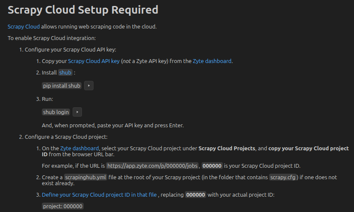The height and width of the screenshot is (212, 354).
Task: Open the Scrapy Cloud API key link
Action: [94, 61]
